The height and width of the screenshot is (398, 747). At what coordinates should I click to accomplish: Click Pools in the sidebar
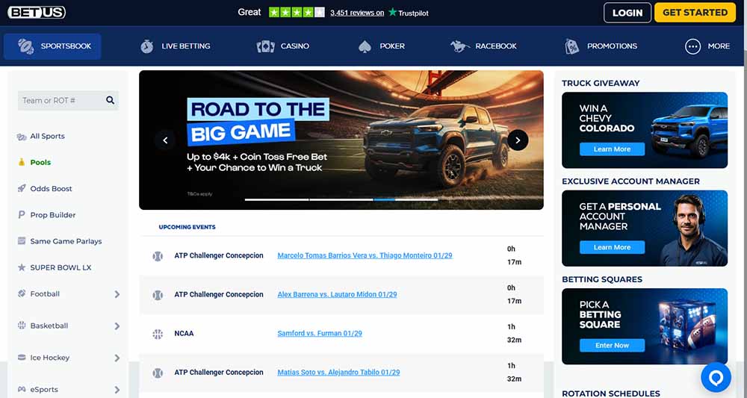tap(40, 162)
